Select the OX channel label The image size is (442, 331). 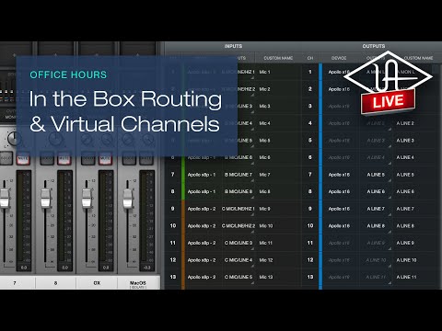(x=97, y=283)
